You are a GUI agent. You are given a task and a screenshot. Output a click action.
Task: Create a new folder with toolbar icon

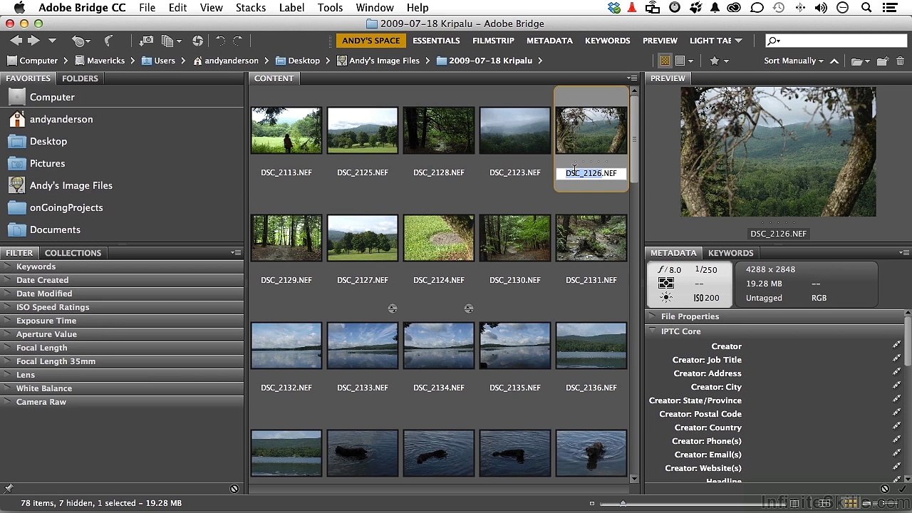[882, 61]
